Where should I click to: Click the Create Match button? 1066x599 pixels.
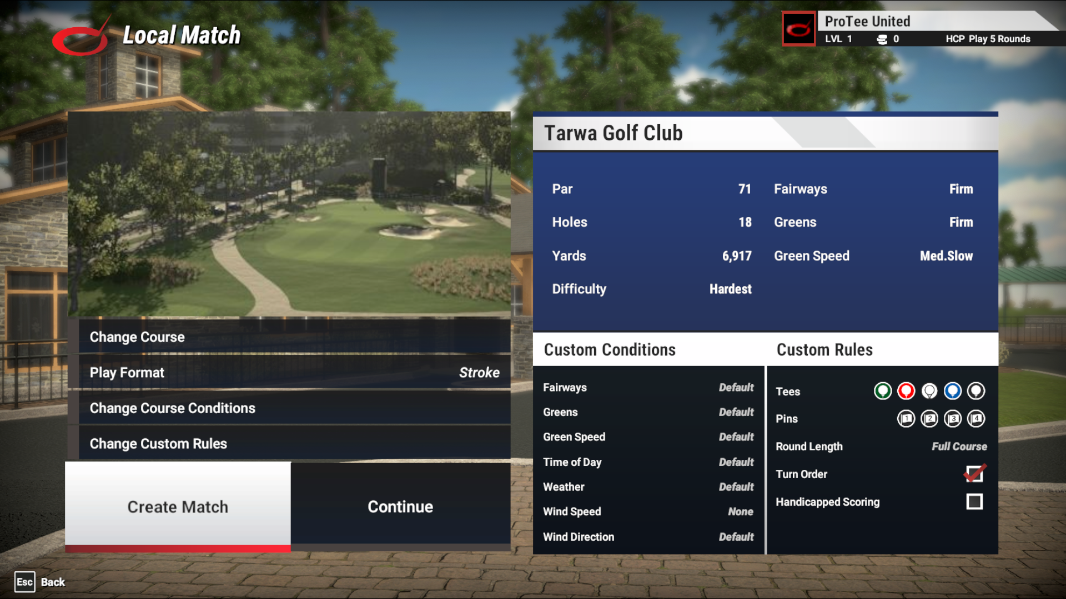pyautogui.click(x=177, y=506)
